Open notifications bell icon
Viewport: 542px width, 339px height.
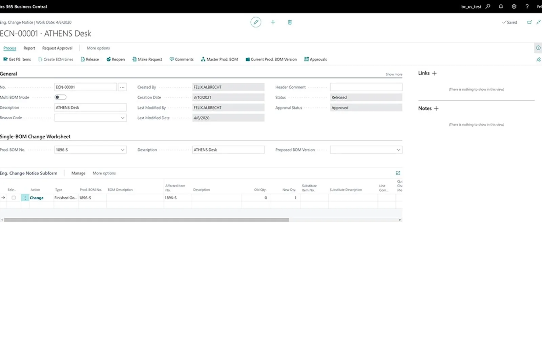501,6
